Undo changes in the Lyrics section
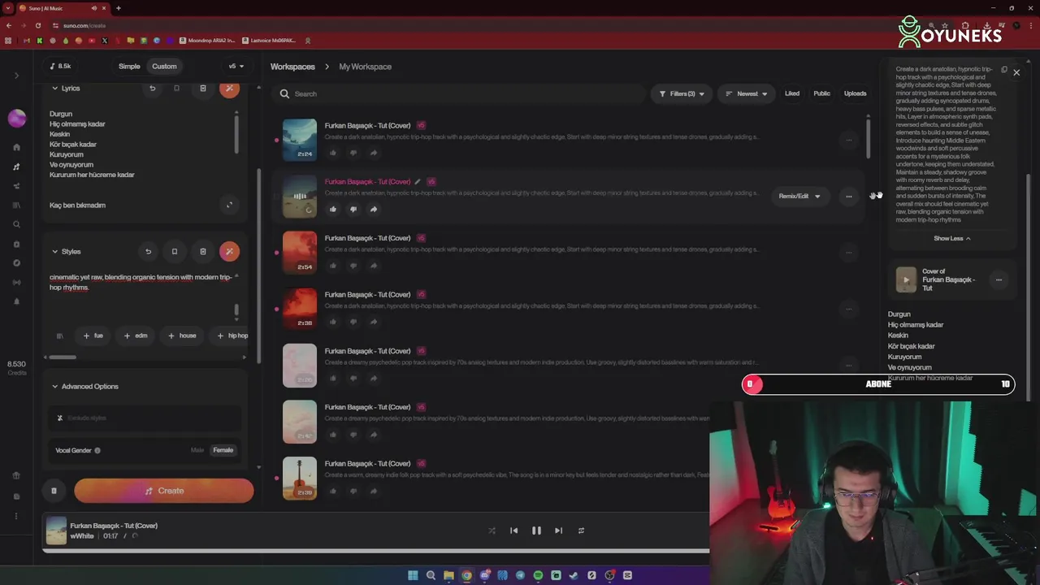 point(152,88)
